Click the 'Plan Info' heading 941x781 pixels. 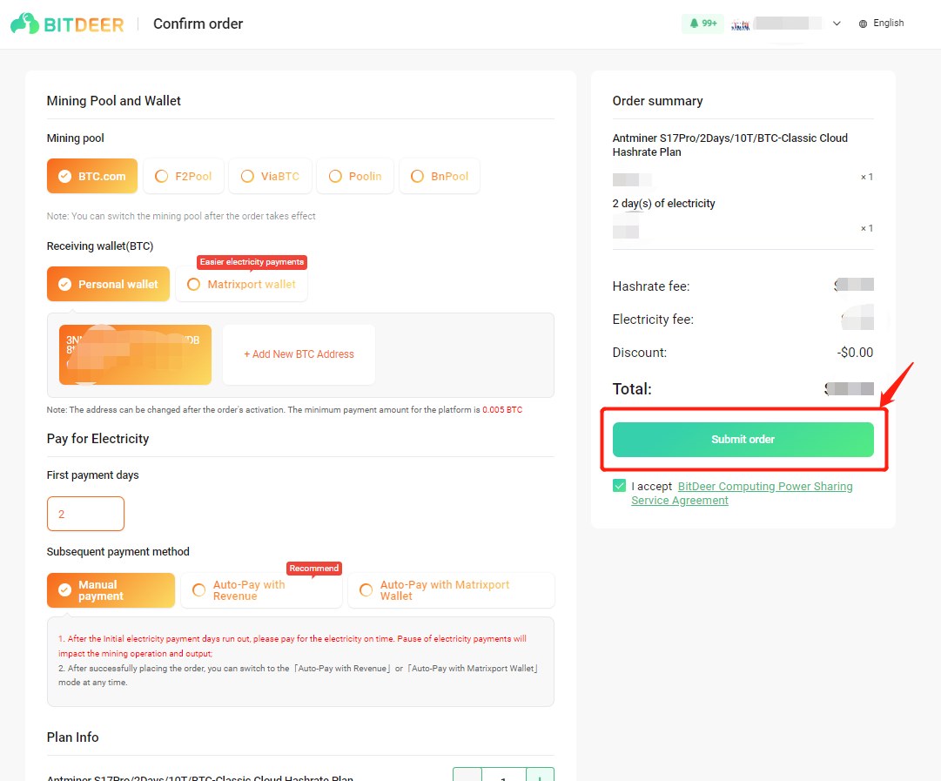tap(72, 737)
